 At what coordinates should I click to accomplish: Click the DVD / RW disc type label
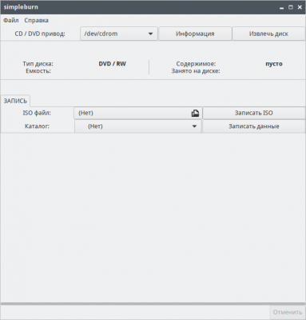coord(112,64)
